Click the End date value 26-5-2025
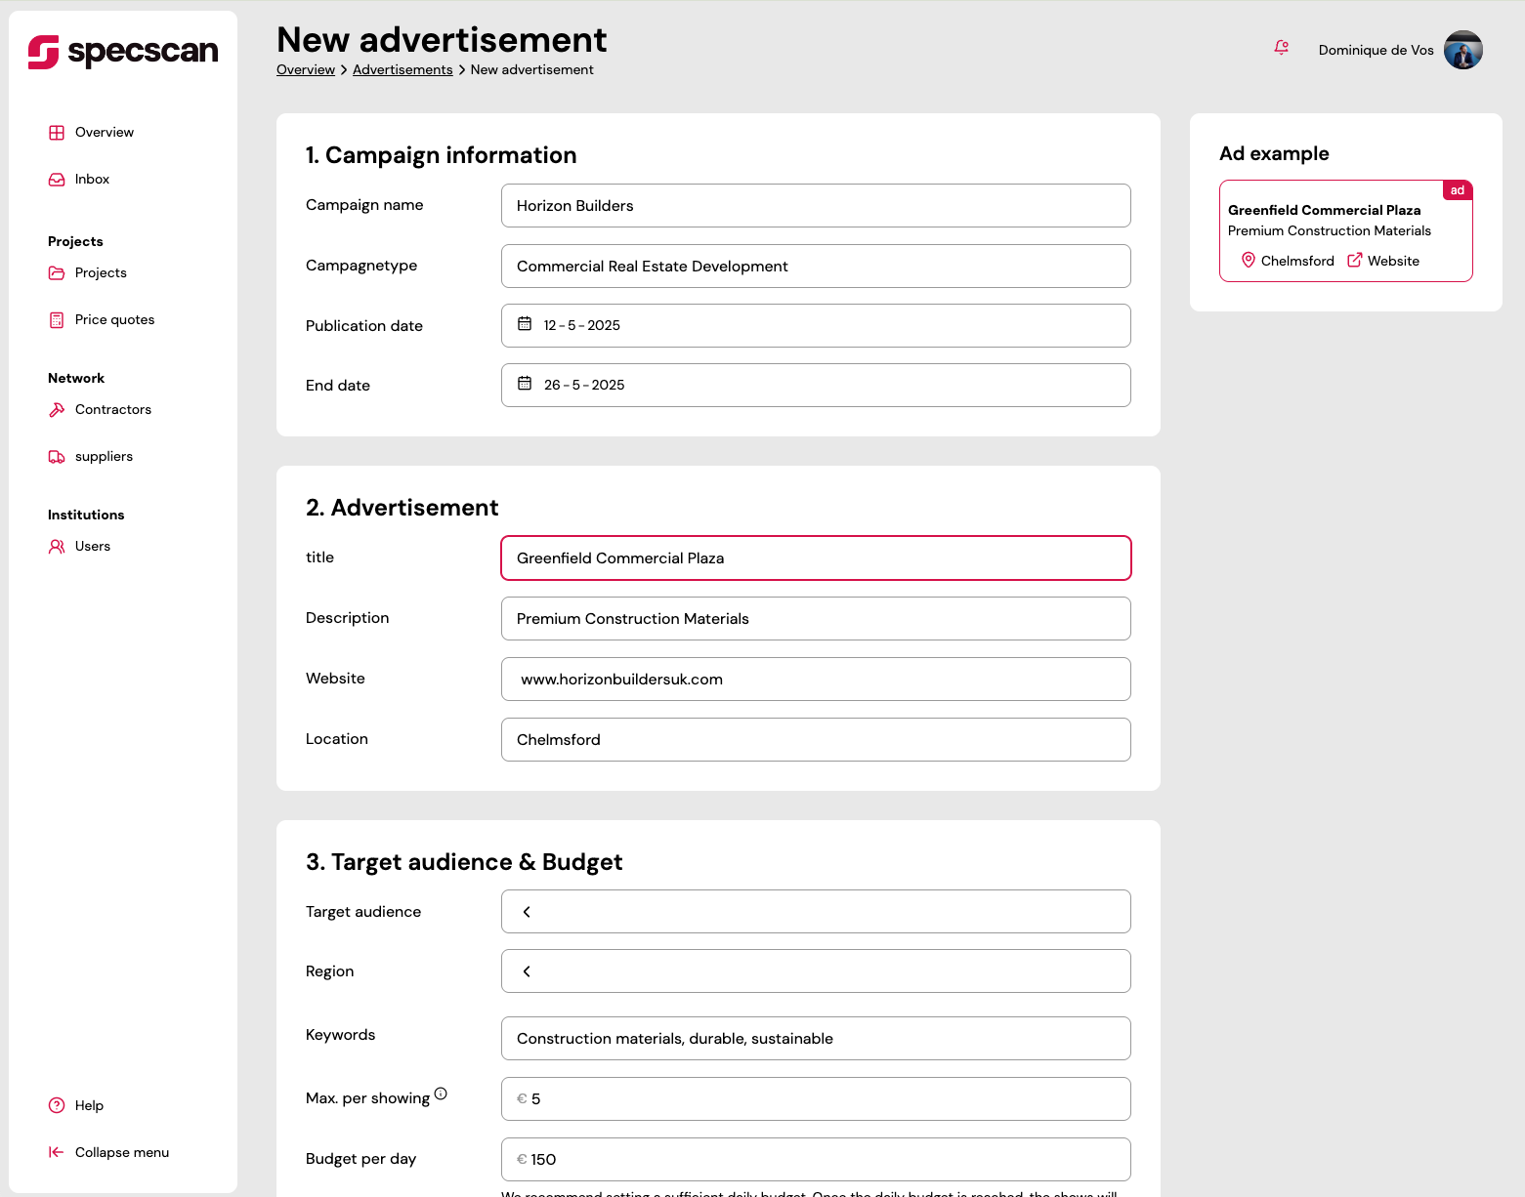This screenshot has height=1197, width=1525. 584,385
